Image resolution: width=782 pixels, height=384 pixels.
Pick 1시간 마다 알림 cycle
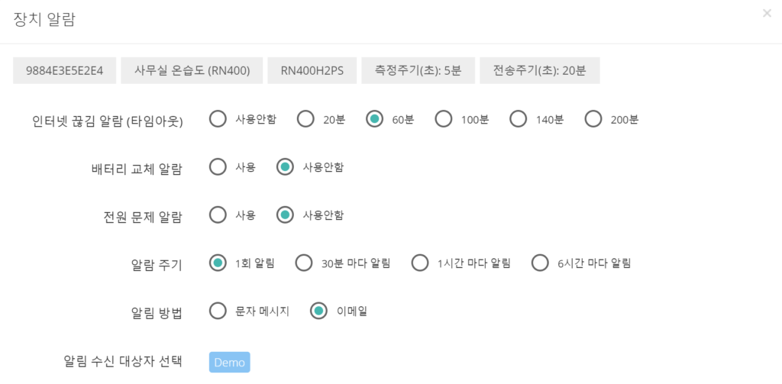(420, 263)
